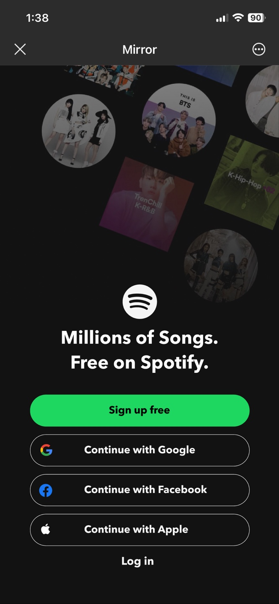Choose Continue with Apple
The width and height of the screenshot is (279, 604).
139,530
